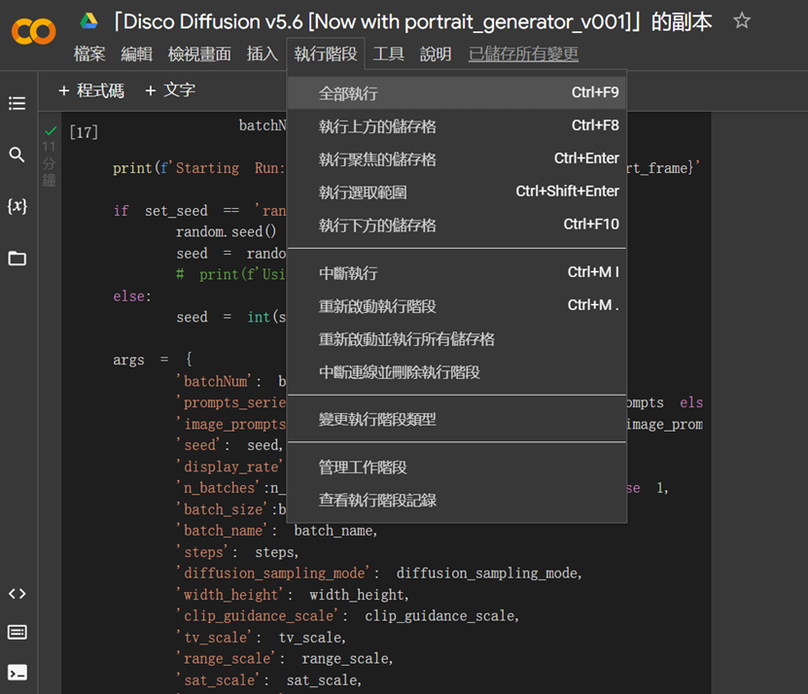Image resolution: width=808 pixels, height=694 pixels.
Task: Open the command palette sidebar icon
Action: [x=17, y=632]
